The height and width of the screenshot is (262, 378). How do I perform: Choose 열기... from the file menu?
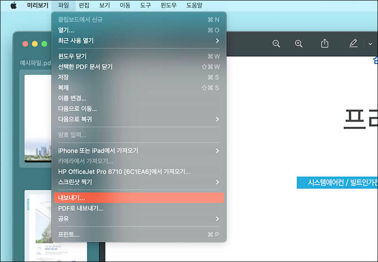[x=138, y=30]
